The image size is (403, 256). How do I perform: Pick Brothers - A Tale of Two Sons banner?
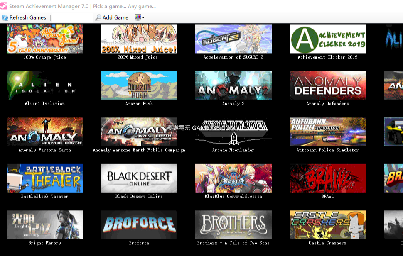point(233,224)
